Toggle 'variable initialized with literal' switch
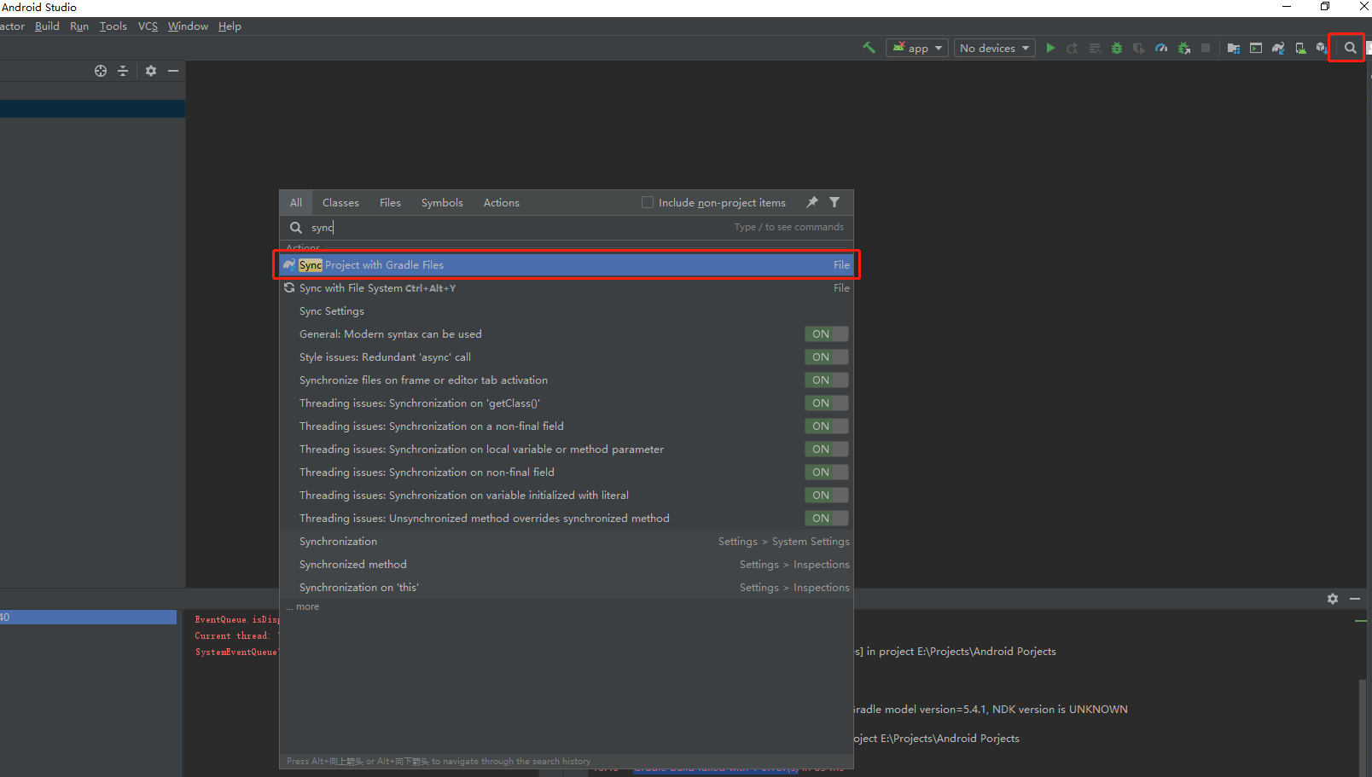The height and width of the screenshot is (777, 1372). pyautogui.click(x=826, y=496)
